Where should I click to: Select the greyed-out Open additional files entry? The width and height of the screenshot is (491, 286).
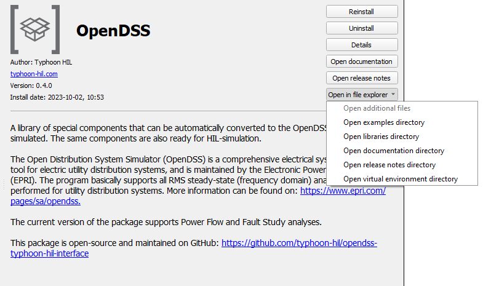pyautogui.click(x=377, y=108)
